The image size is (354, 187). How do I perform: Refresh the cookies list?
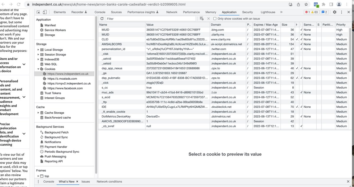(102, 18)
